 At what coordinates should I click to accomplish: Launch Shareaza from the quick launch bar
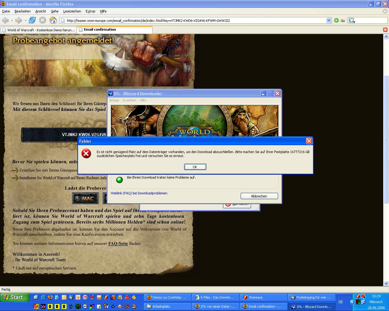point(106,297)
